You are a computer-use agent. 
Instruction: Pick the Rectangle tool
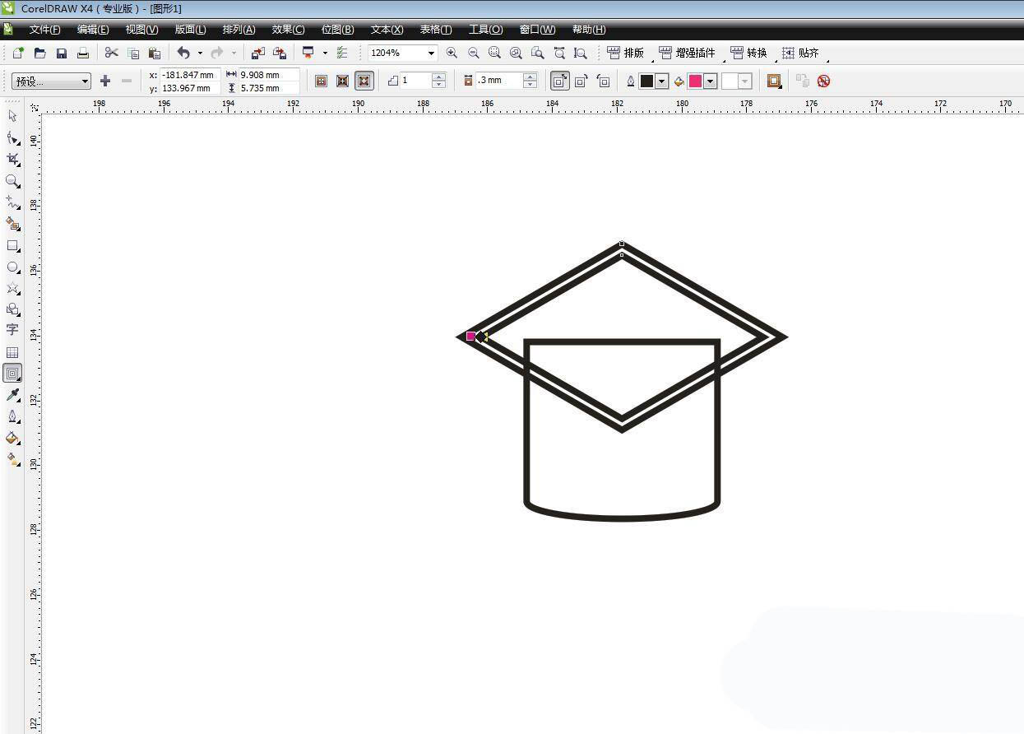click(x=12, y=245)
